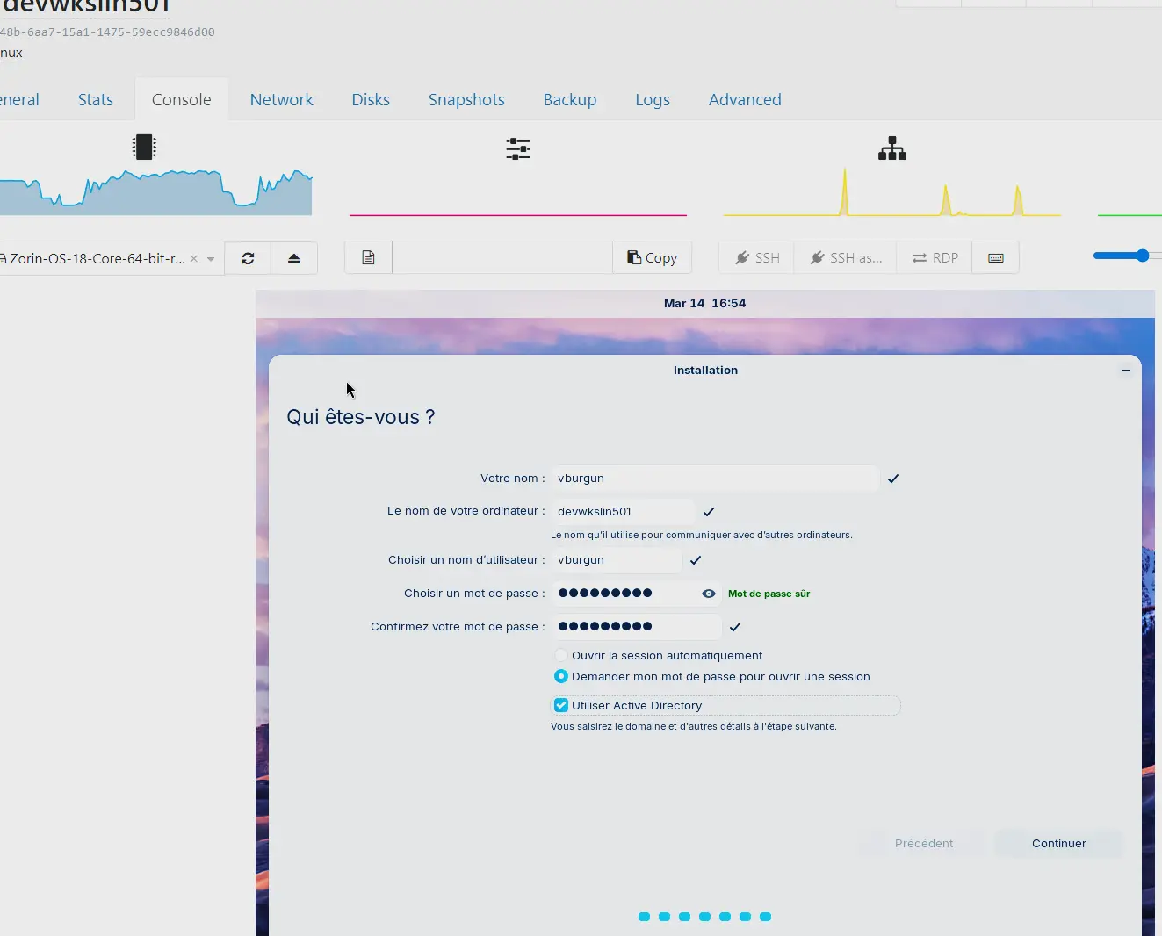
Task: Collapse the Installation window with the minus control
Action: point(1125,370)
